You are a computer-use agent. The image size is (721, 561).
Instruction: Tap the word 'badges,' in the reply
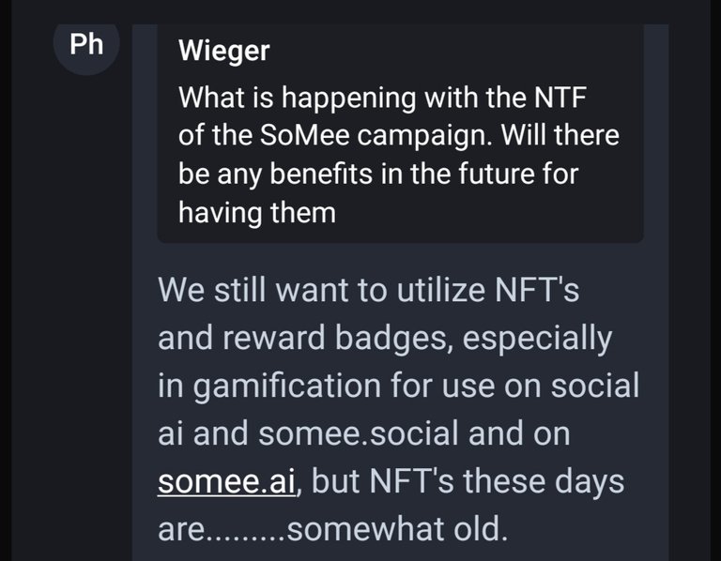click(394, 340)
